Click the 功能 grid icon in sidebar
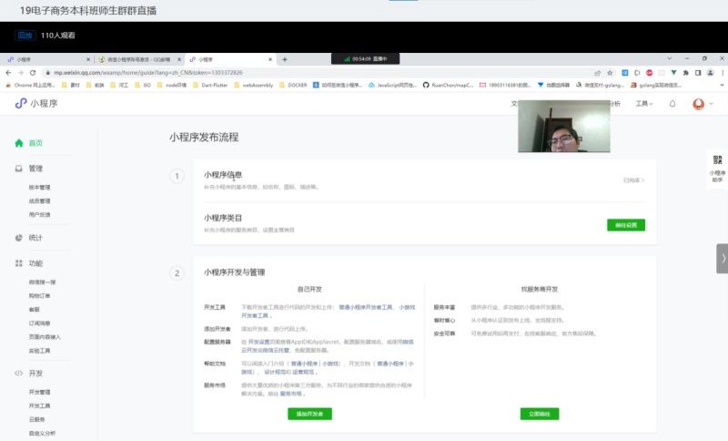This screenshot has width=728, height=441. tap(19, 263)
